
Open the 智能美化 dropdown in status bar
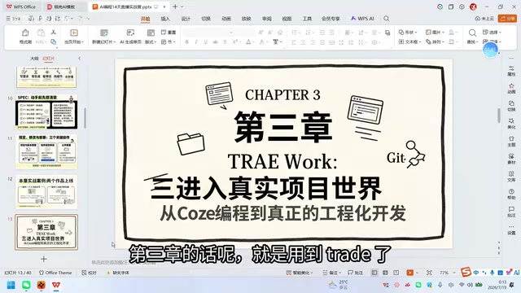(x=300, y=273)
